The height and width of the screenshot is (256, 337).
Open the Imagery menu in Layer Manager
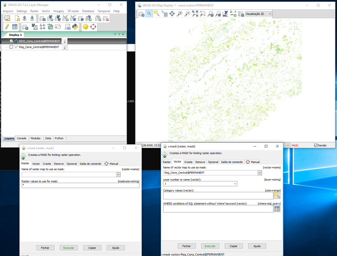58,11
